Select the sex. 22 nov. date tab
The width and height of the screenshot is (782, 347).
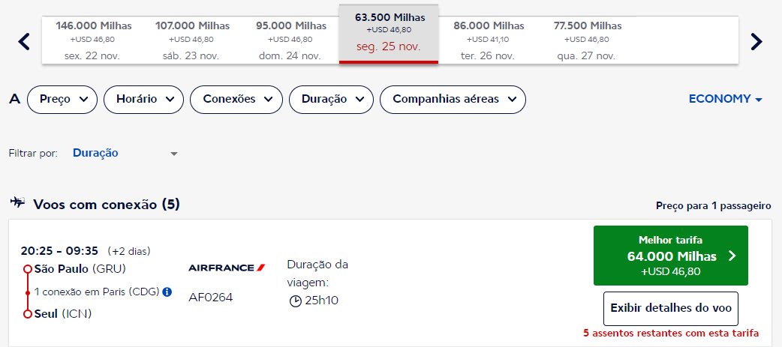pyautogui.click(x=93, y=40)
